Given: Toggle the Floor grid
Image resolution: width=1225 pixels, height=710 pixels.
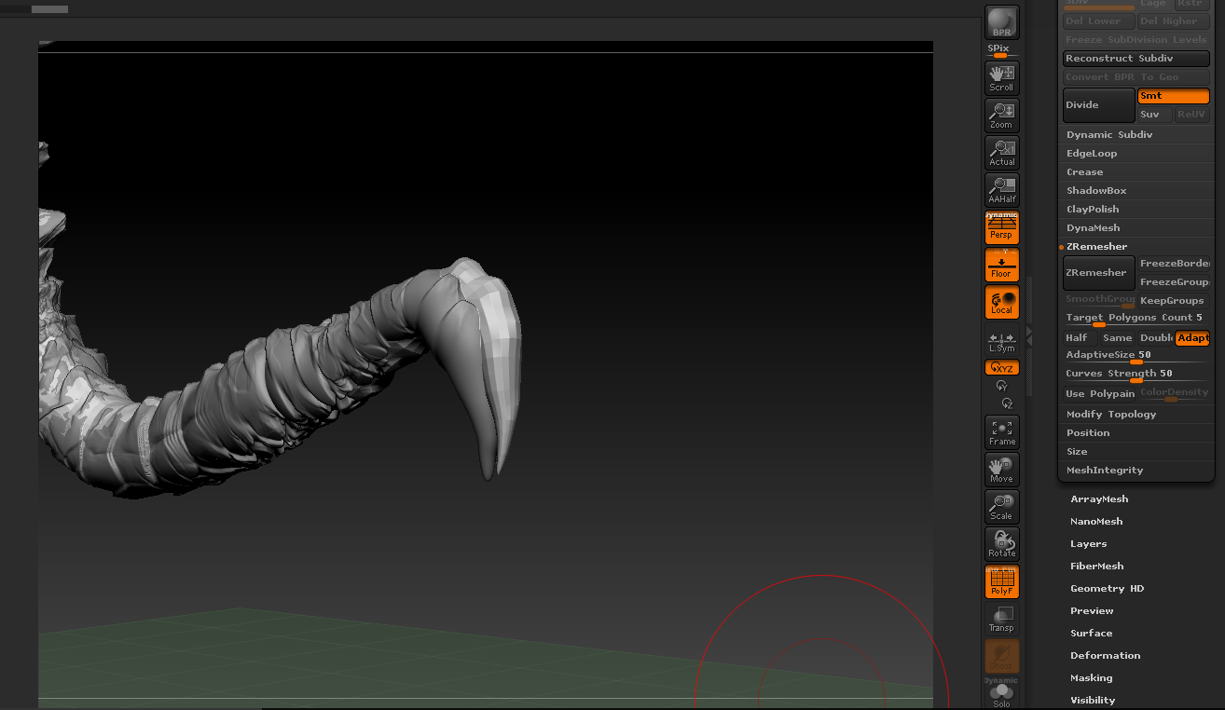Looking at the screenshot, I should pos(1002,265).
